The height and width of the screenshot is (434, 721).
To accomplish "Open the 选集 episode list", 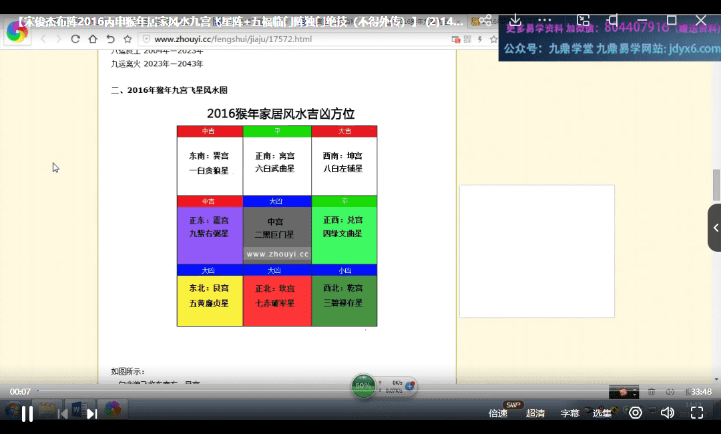I will click(602, 413).
